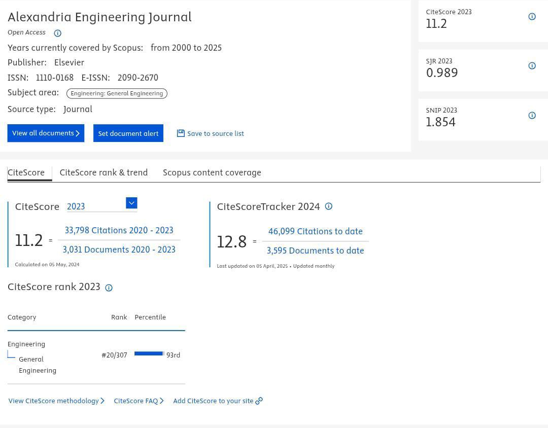Click info icon beside CiteScore 2023 metric
Image resolution: width=548 pixels, height=428 pixels.
coord(532,17)
